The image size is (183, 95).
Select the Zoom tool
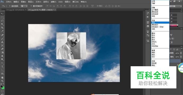point(2,81)
